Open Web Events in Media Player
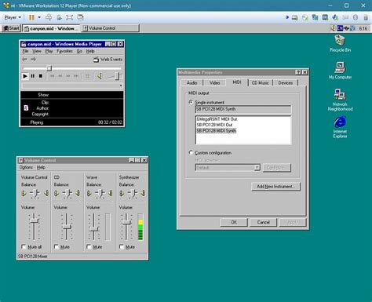Screen dimensions: 372x302 click(x=108, y=60)
